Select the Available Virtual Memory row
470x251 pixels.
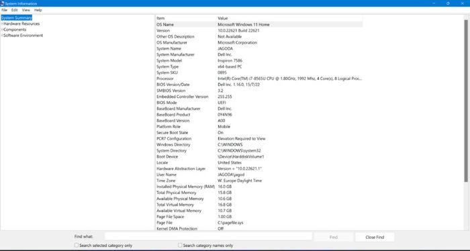259,210
